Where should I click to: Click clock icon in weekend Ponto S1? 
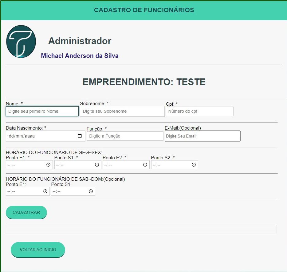91,191
